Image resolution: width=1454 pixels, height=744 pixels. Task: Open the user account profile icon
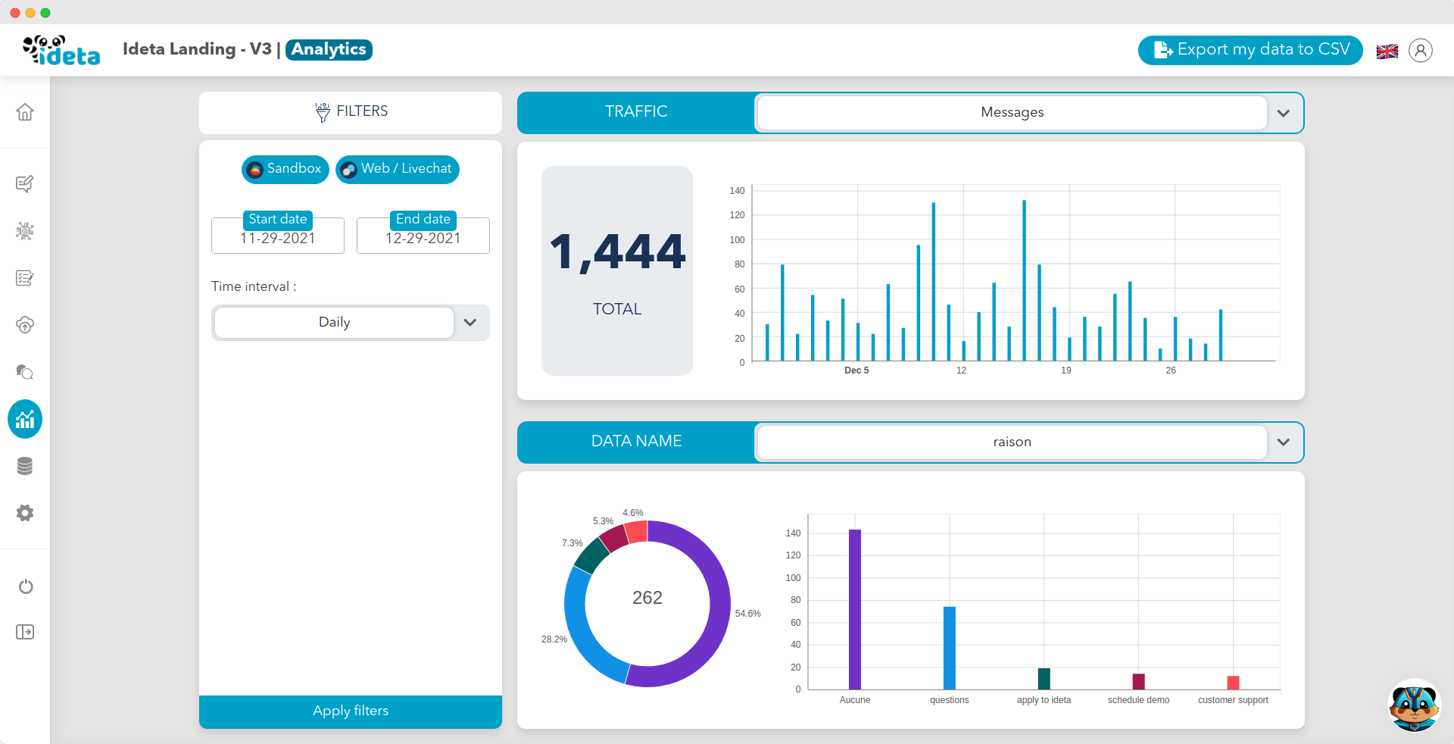pos(1421,51)
